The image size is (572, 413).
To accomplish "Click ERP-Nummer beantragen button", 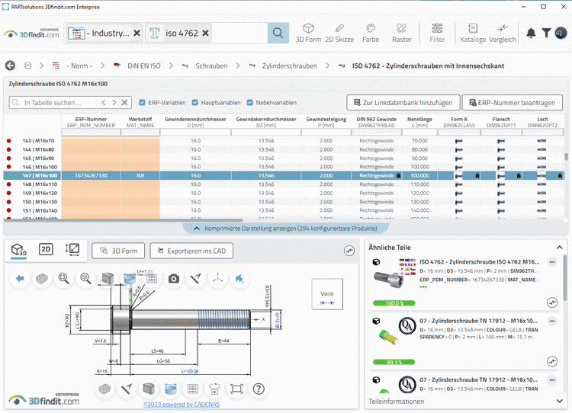I will [512, 102].
